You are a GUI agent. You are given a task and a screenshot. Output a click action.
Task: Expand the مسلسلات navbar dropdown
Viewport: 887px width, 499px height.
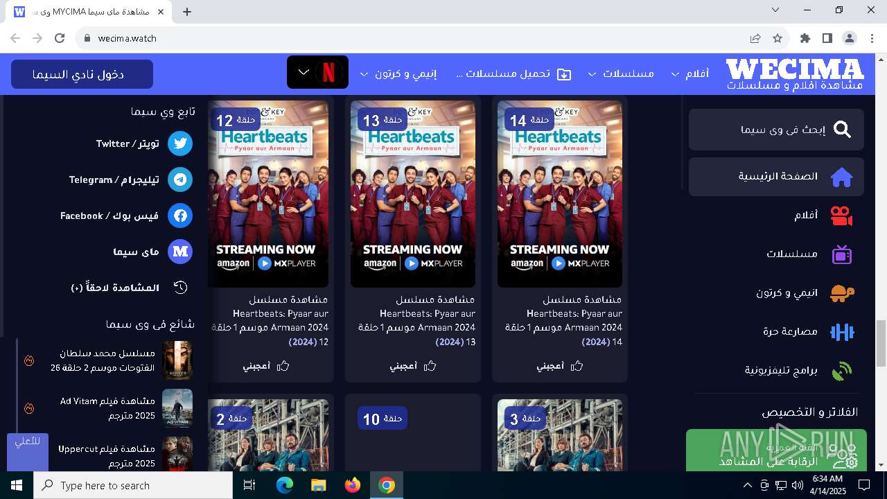592,74
